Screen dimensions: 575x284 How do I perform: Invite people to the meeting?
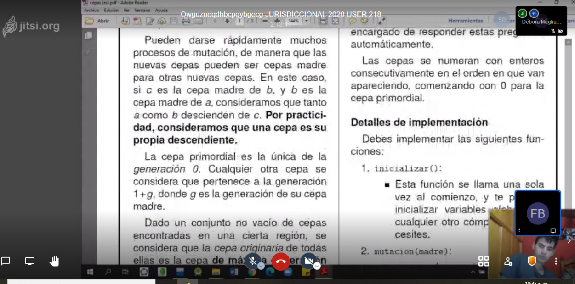[x=508, y=261]
